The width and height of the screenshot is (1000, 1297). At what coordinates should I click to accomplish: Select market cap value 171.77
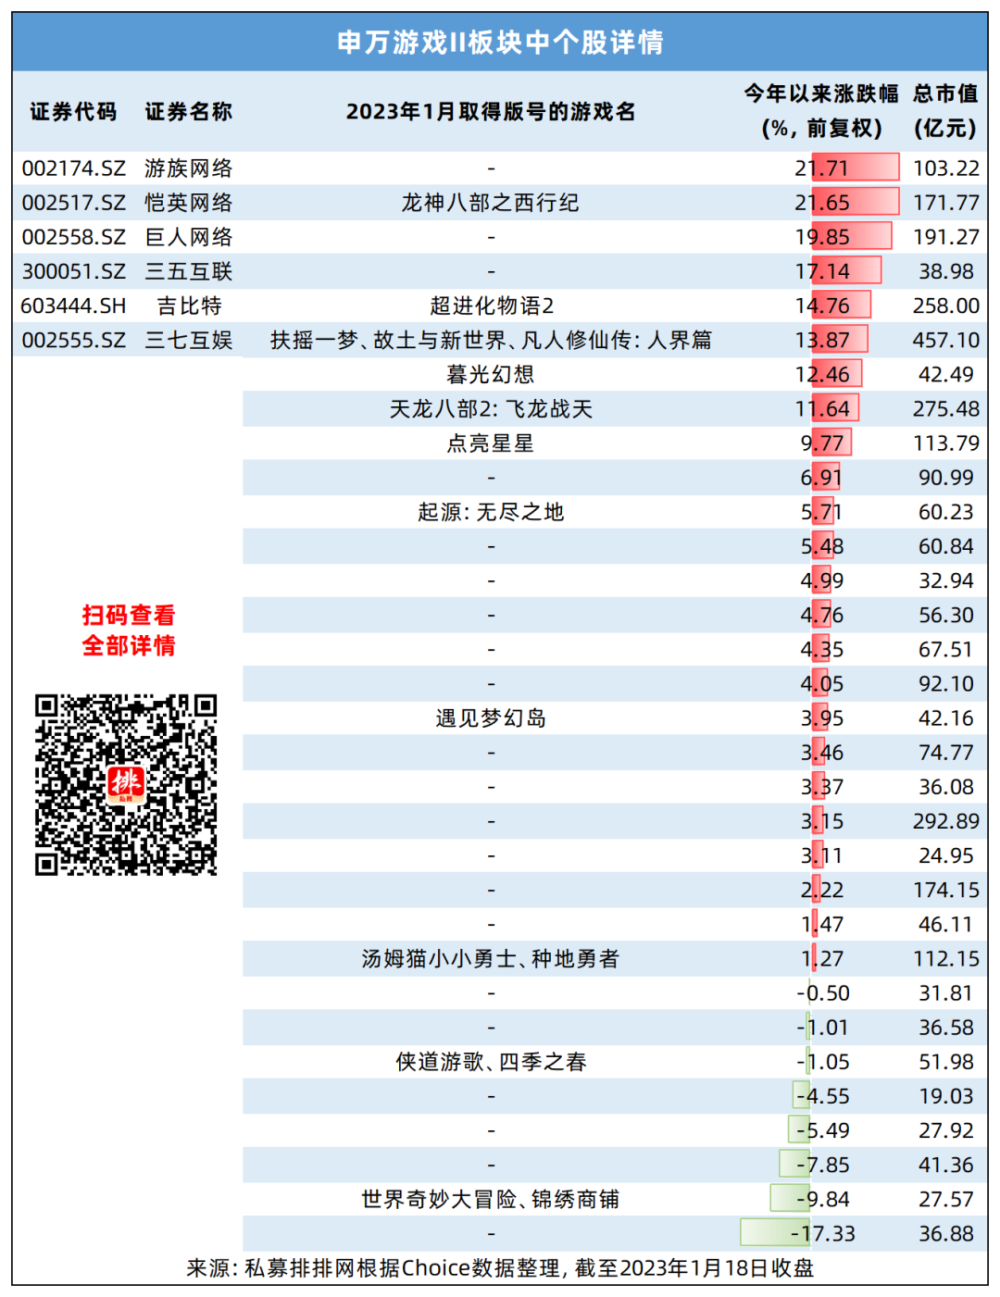[x=946, y=203]
